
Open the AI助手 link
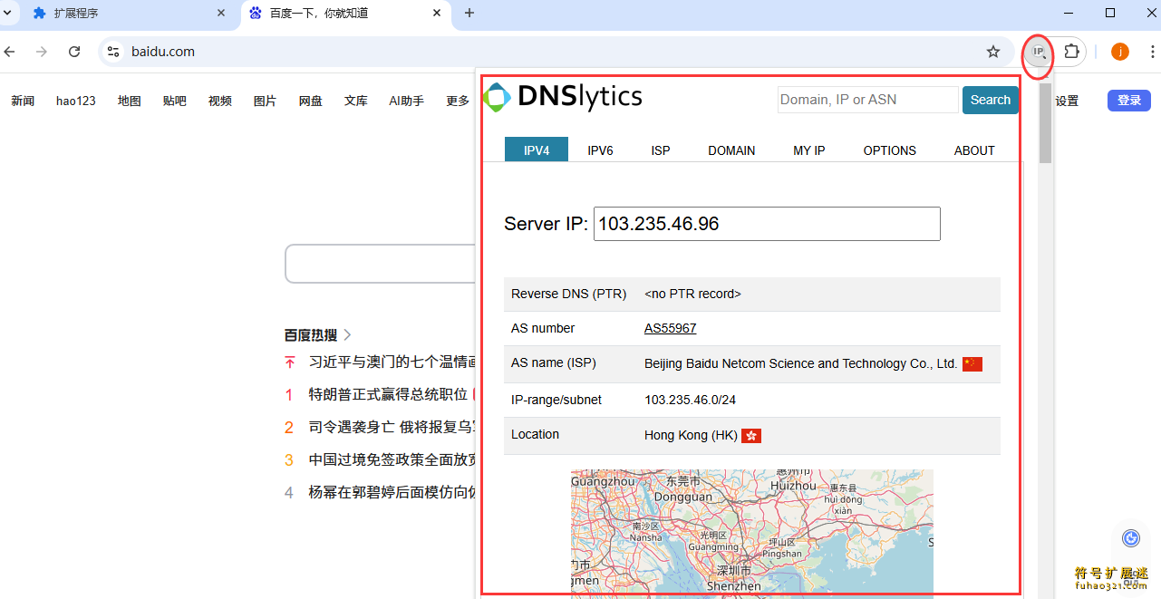coord(407,101)
